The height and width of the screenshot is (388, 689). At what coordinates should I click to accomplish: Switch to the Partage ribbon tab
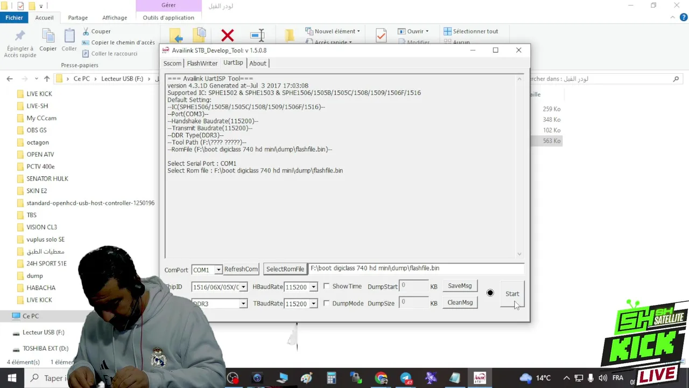click(x=78, y=18)
